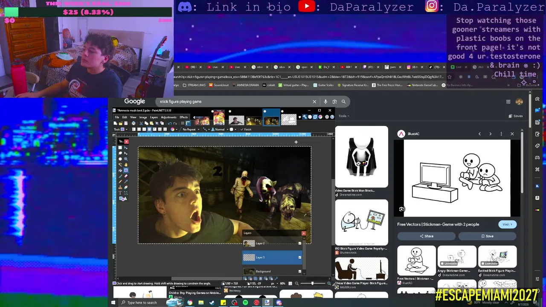This screenshot has width=546, height=307.
Task: Open more options for the illustAC image
Action: (501, 134)
